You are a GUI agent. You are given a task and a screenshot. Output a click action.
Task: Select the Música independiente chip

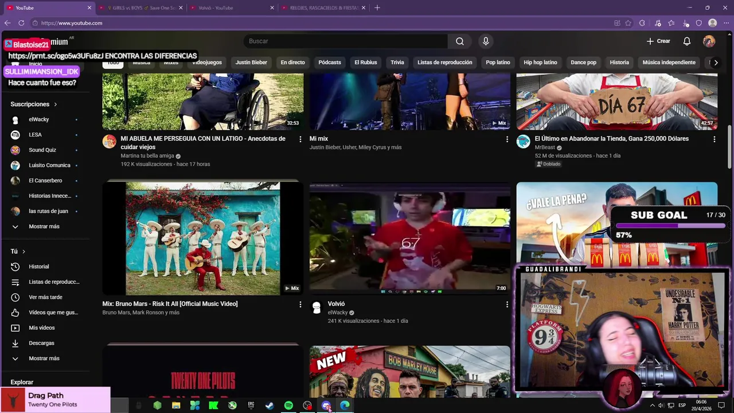[x=669, y=63]
